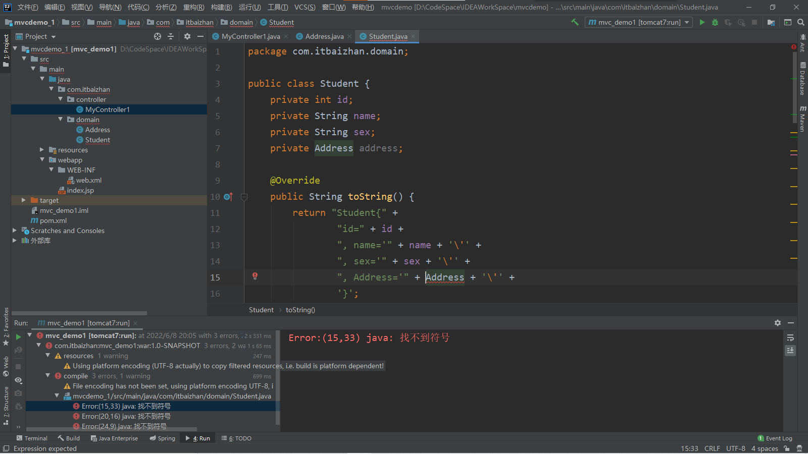808x454 pixels.
Task: Start debugging with the green bug icon
Action: [x=715, y=22]
